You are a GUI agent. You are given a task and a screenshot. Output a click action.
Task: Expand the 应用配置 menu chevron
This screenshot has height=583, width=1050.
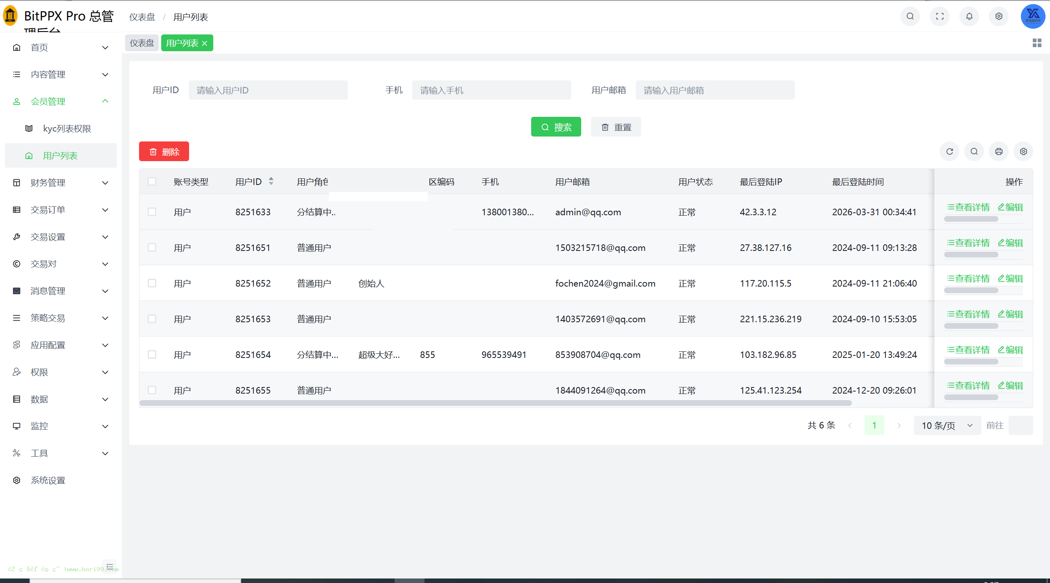point(105,345)
